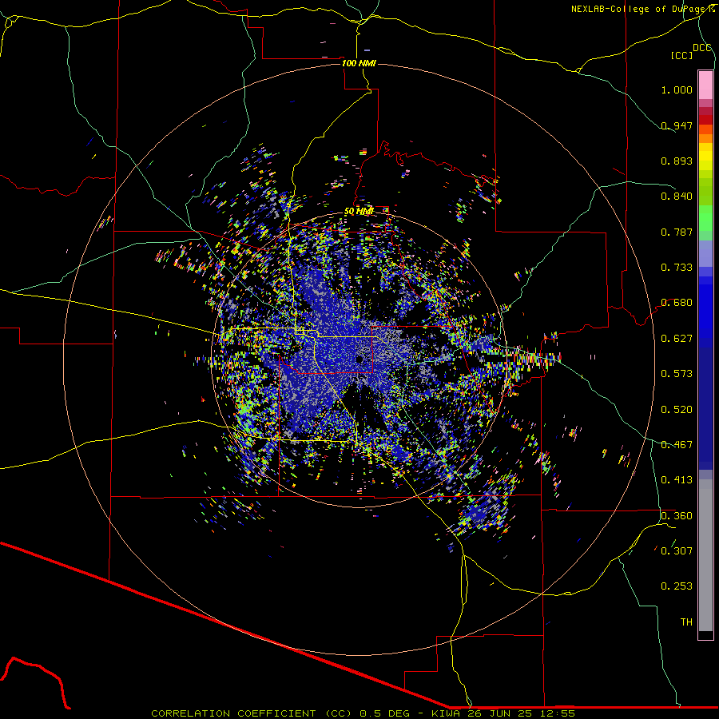719x719 pixels.
Task: Click the 0.787 legend value
Action: 677,232
